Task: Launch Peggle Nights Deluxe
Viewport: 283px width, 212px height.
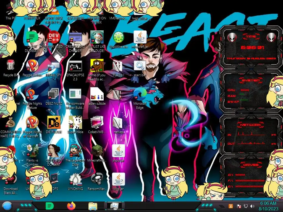Action: [32, 94]
